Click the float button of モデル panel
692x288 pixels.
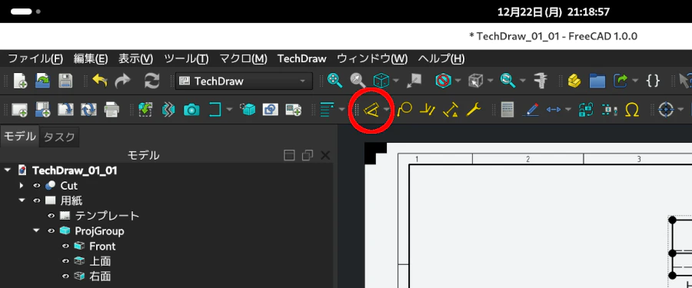click(x=307, y=155)
